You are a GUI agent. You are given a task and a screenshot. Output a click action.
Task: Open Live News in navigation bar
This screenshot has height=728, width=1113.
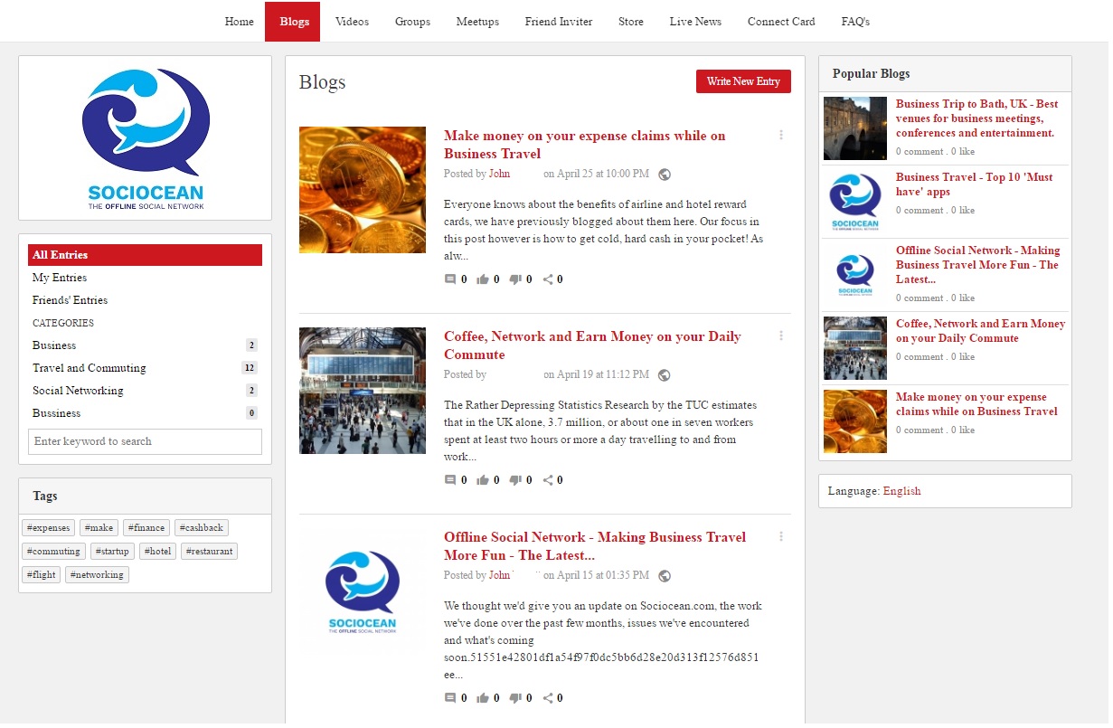695,22
